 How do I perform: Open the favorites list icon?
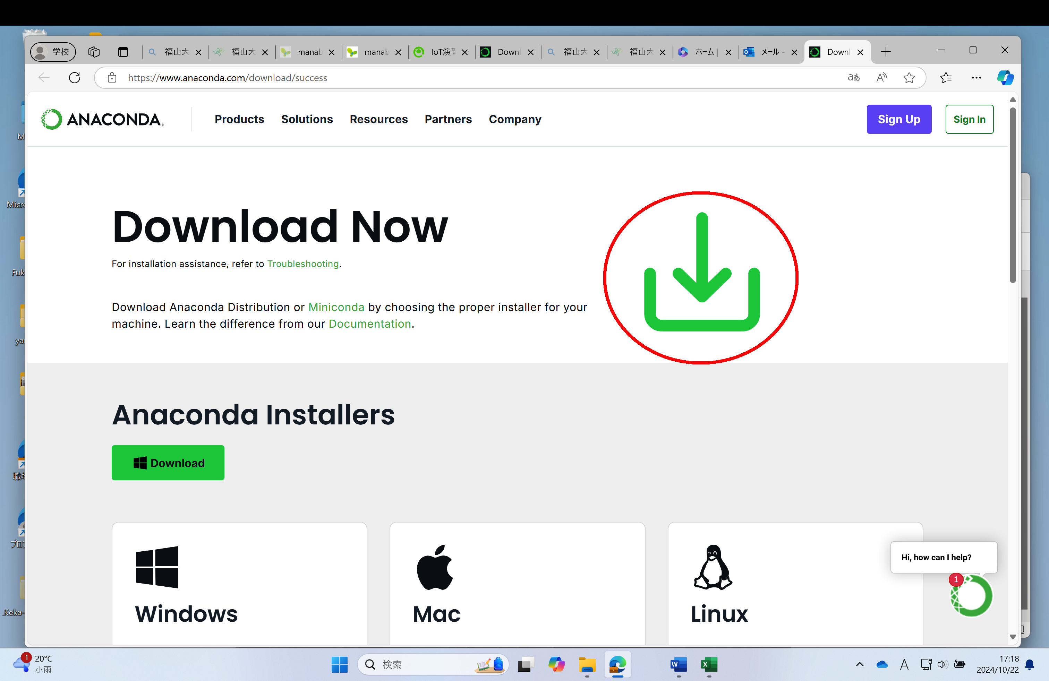tap(945, 78)
